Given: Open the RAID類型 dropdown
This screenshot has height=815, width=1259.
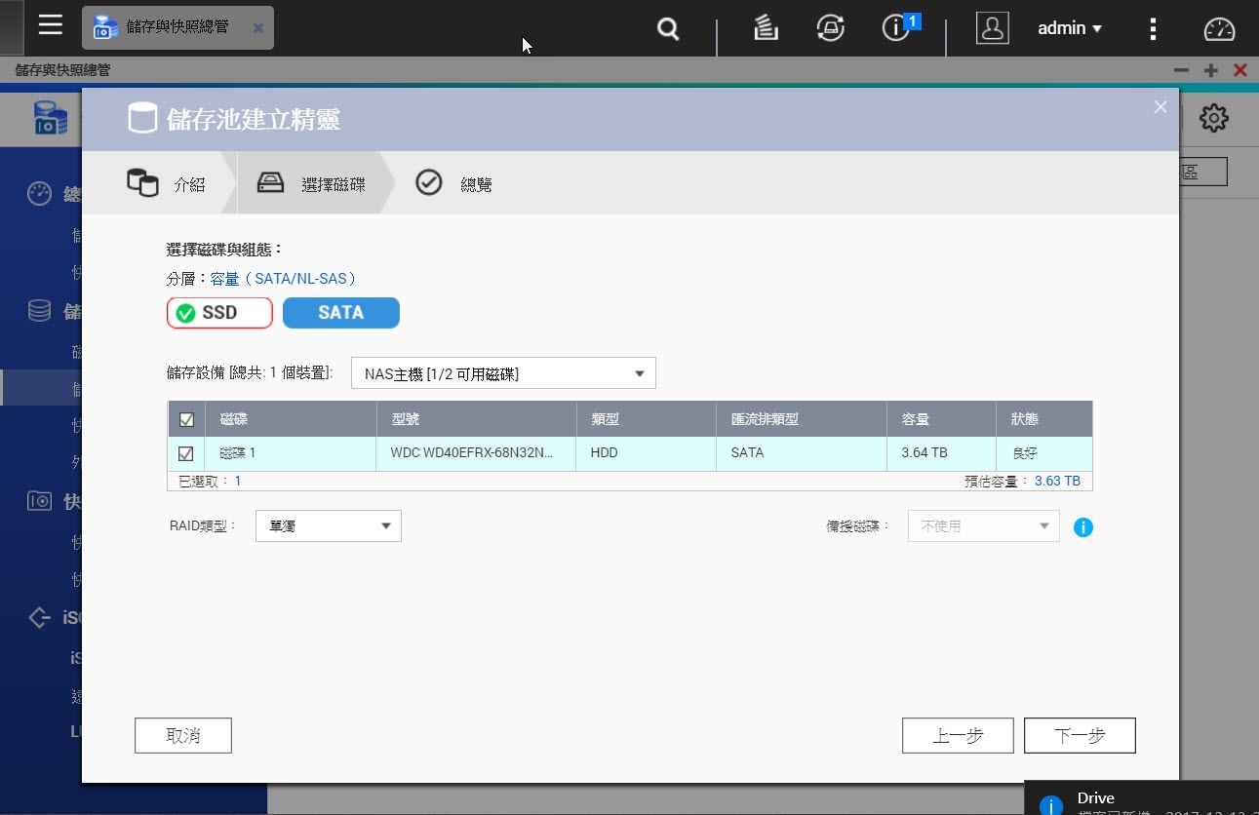Looking at the screenshot, I should coord(329,526).
